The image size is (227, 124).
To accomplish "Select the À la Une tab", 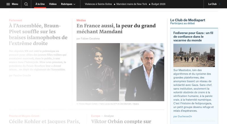I will [x=40, y=4].
